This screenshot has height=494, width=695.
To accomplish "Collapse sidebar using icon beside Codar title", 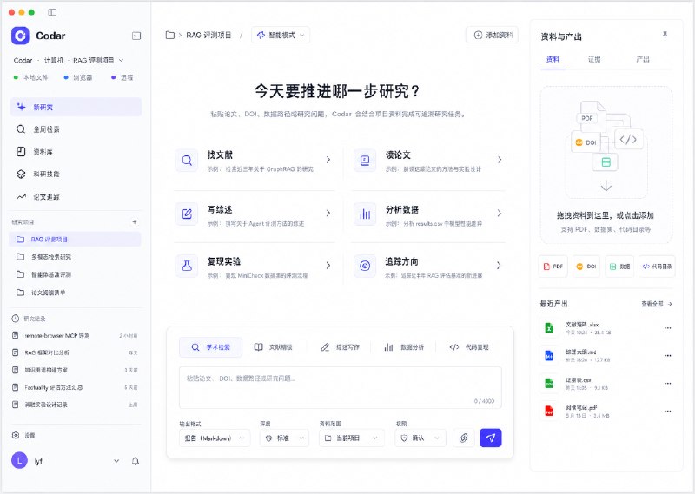I will 136,36.
